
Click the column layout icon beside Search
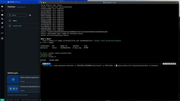pyautogui.click(x=30, y=15)
